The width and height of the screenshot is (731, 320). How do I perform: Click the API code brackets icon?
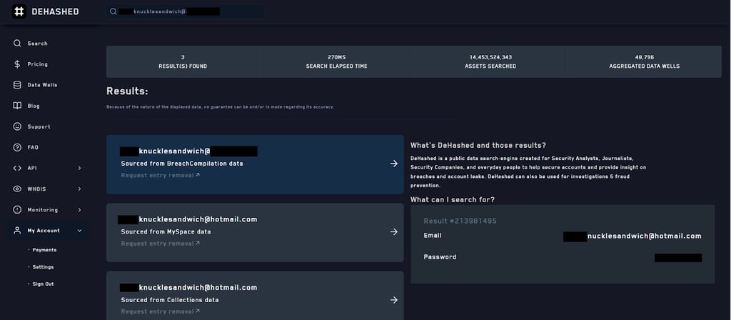(x=17, y=168)
